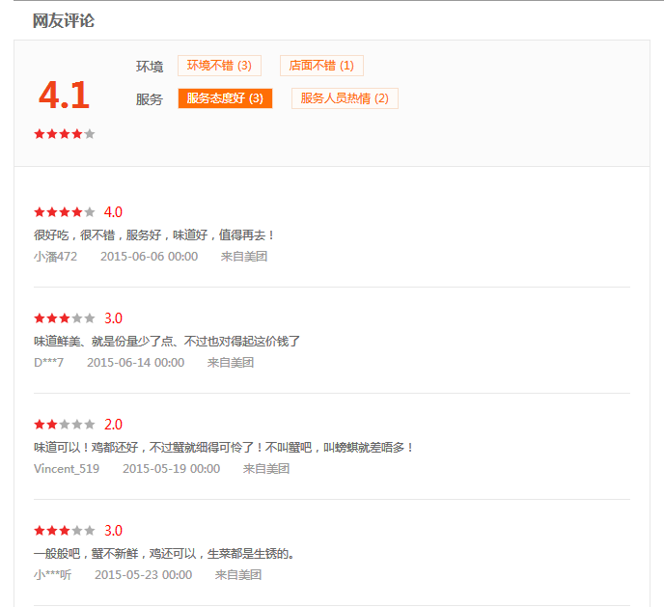The image size is (664, 607).
Task: Click the 服务 category label
Action: tap(150, 99)
